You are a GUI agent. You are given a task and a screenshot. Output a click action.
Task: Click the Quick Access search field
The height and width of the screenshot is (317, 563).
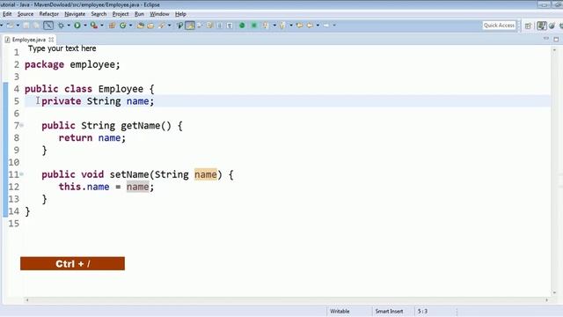click(499, 26)
